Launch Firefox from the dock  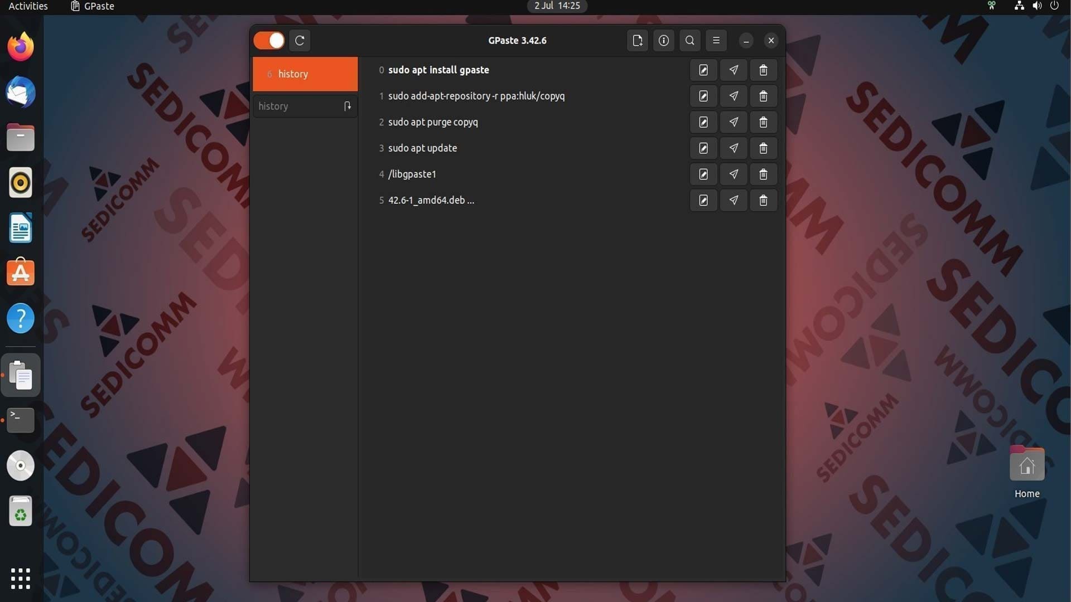tap(21, 47)
